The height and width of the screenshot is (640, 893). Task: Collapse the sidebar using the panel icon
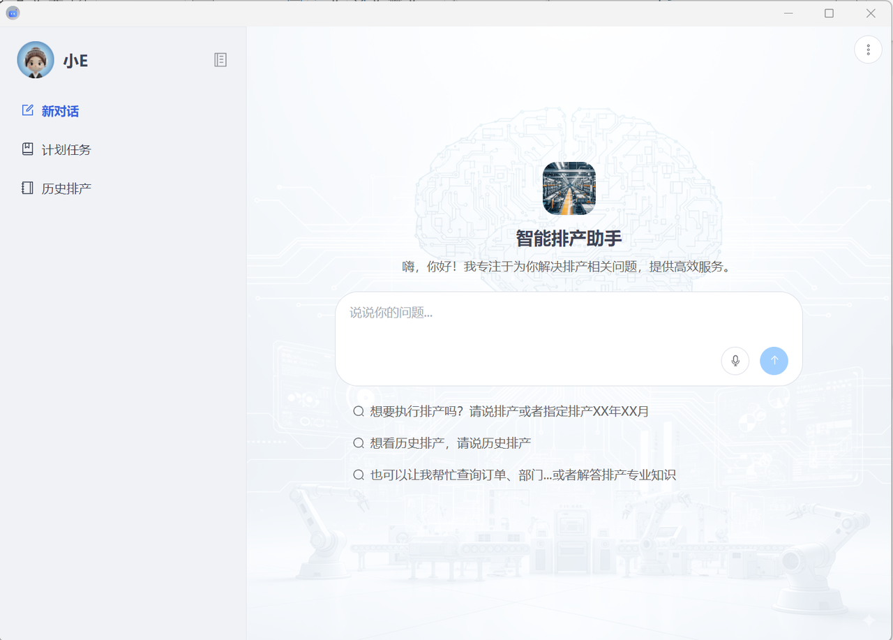[x=220, y=60]
